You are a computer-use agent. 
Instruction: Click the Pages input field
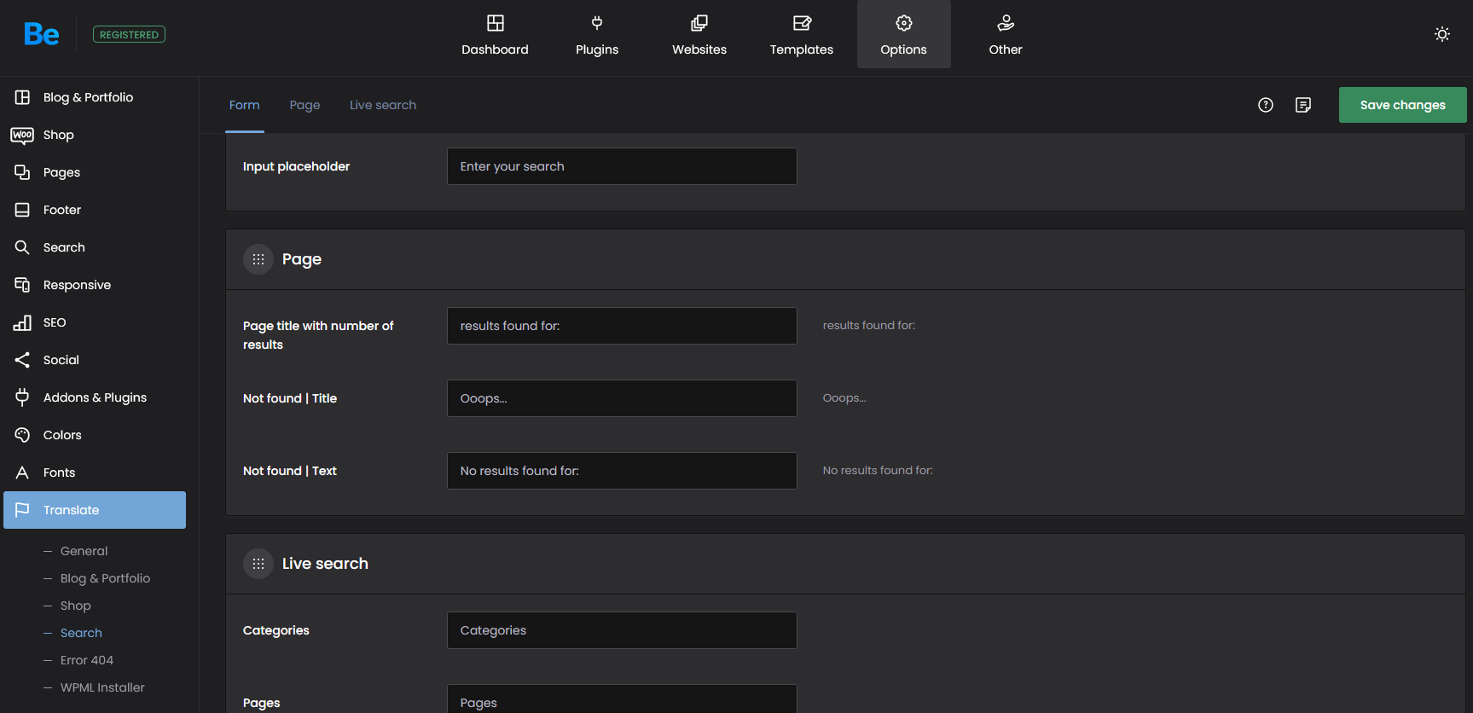(622, 699)
